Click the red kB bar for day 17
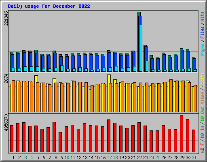 click(x=109, y=136)
